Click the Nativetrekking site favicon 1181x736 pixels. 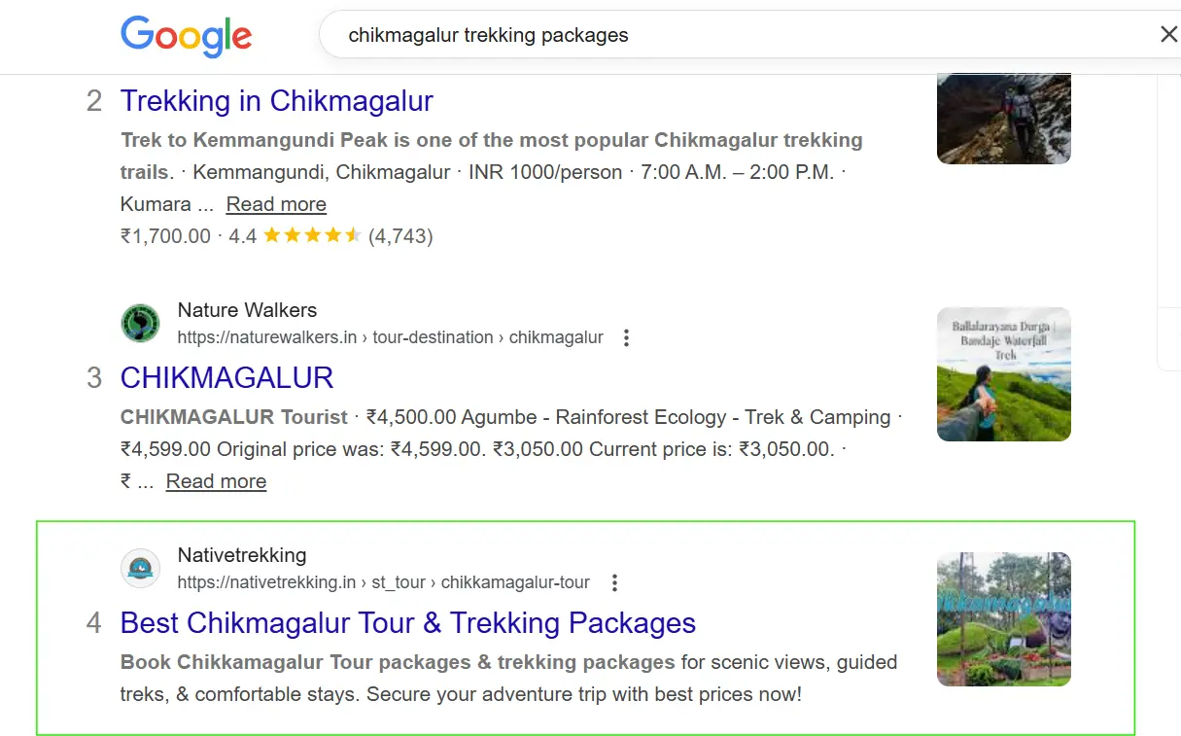point(140,568)
